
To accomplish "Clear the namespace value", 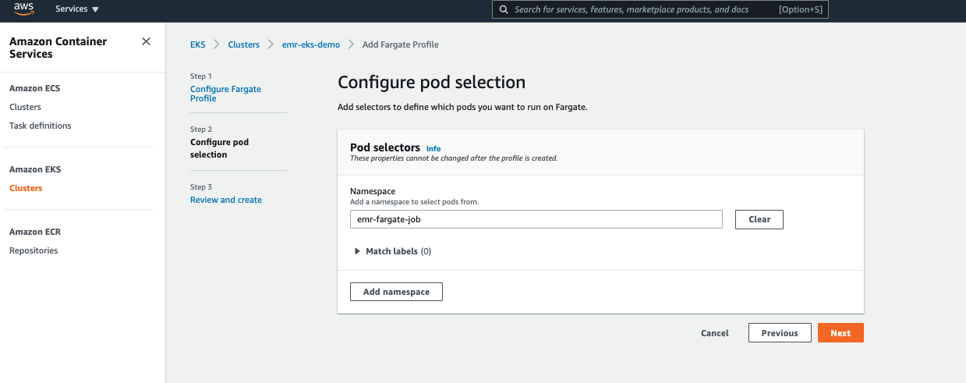I will point(759,219).
